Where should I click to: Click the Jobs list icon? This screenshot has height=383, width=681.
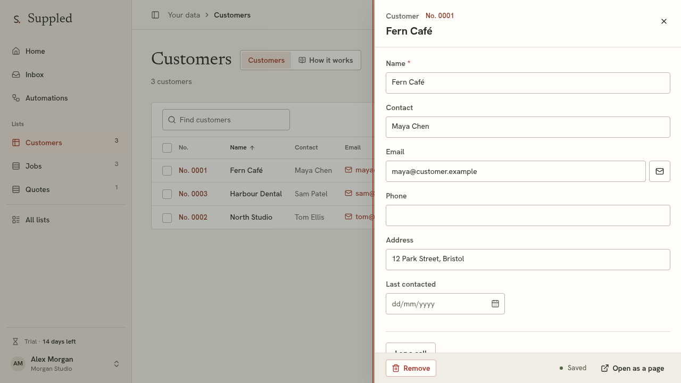16,166
